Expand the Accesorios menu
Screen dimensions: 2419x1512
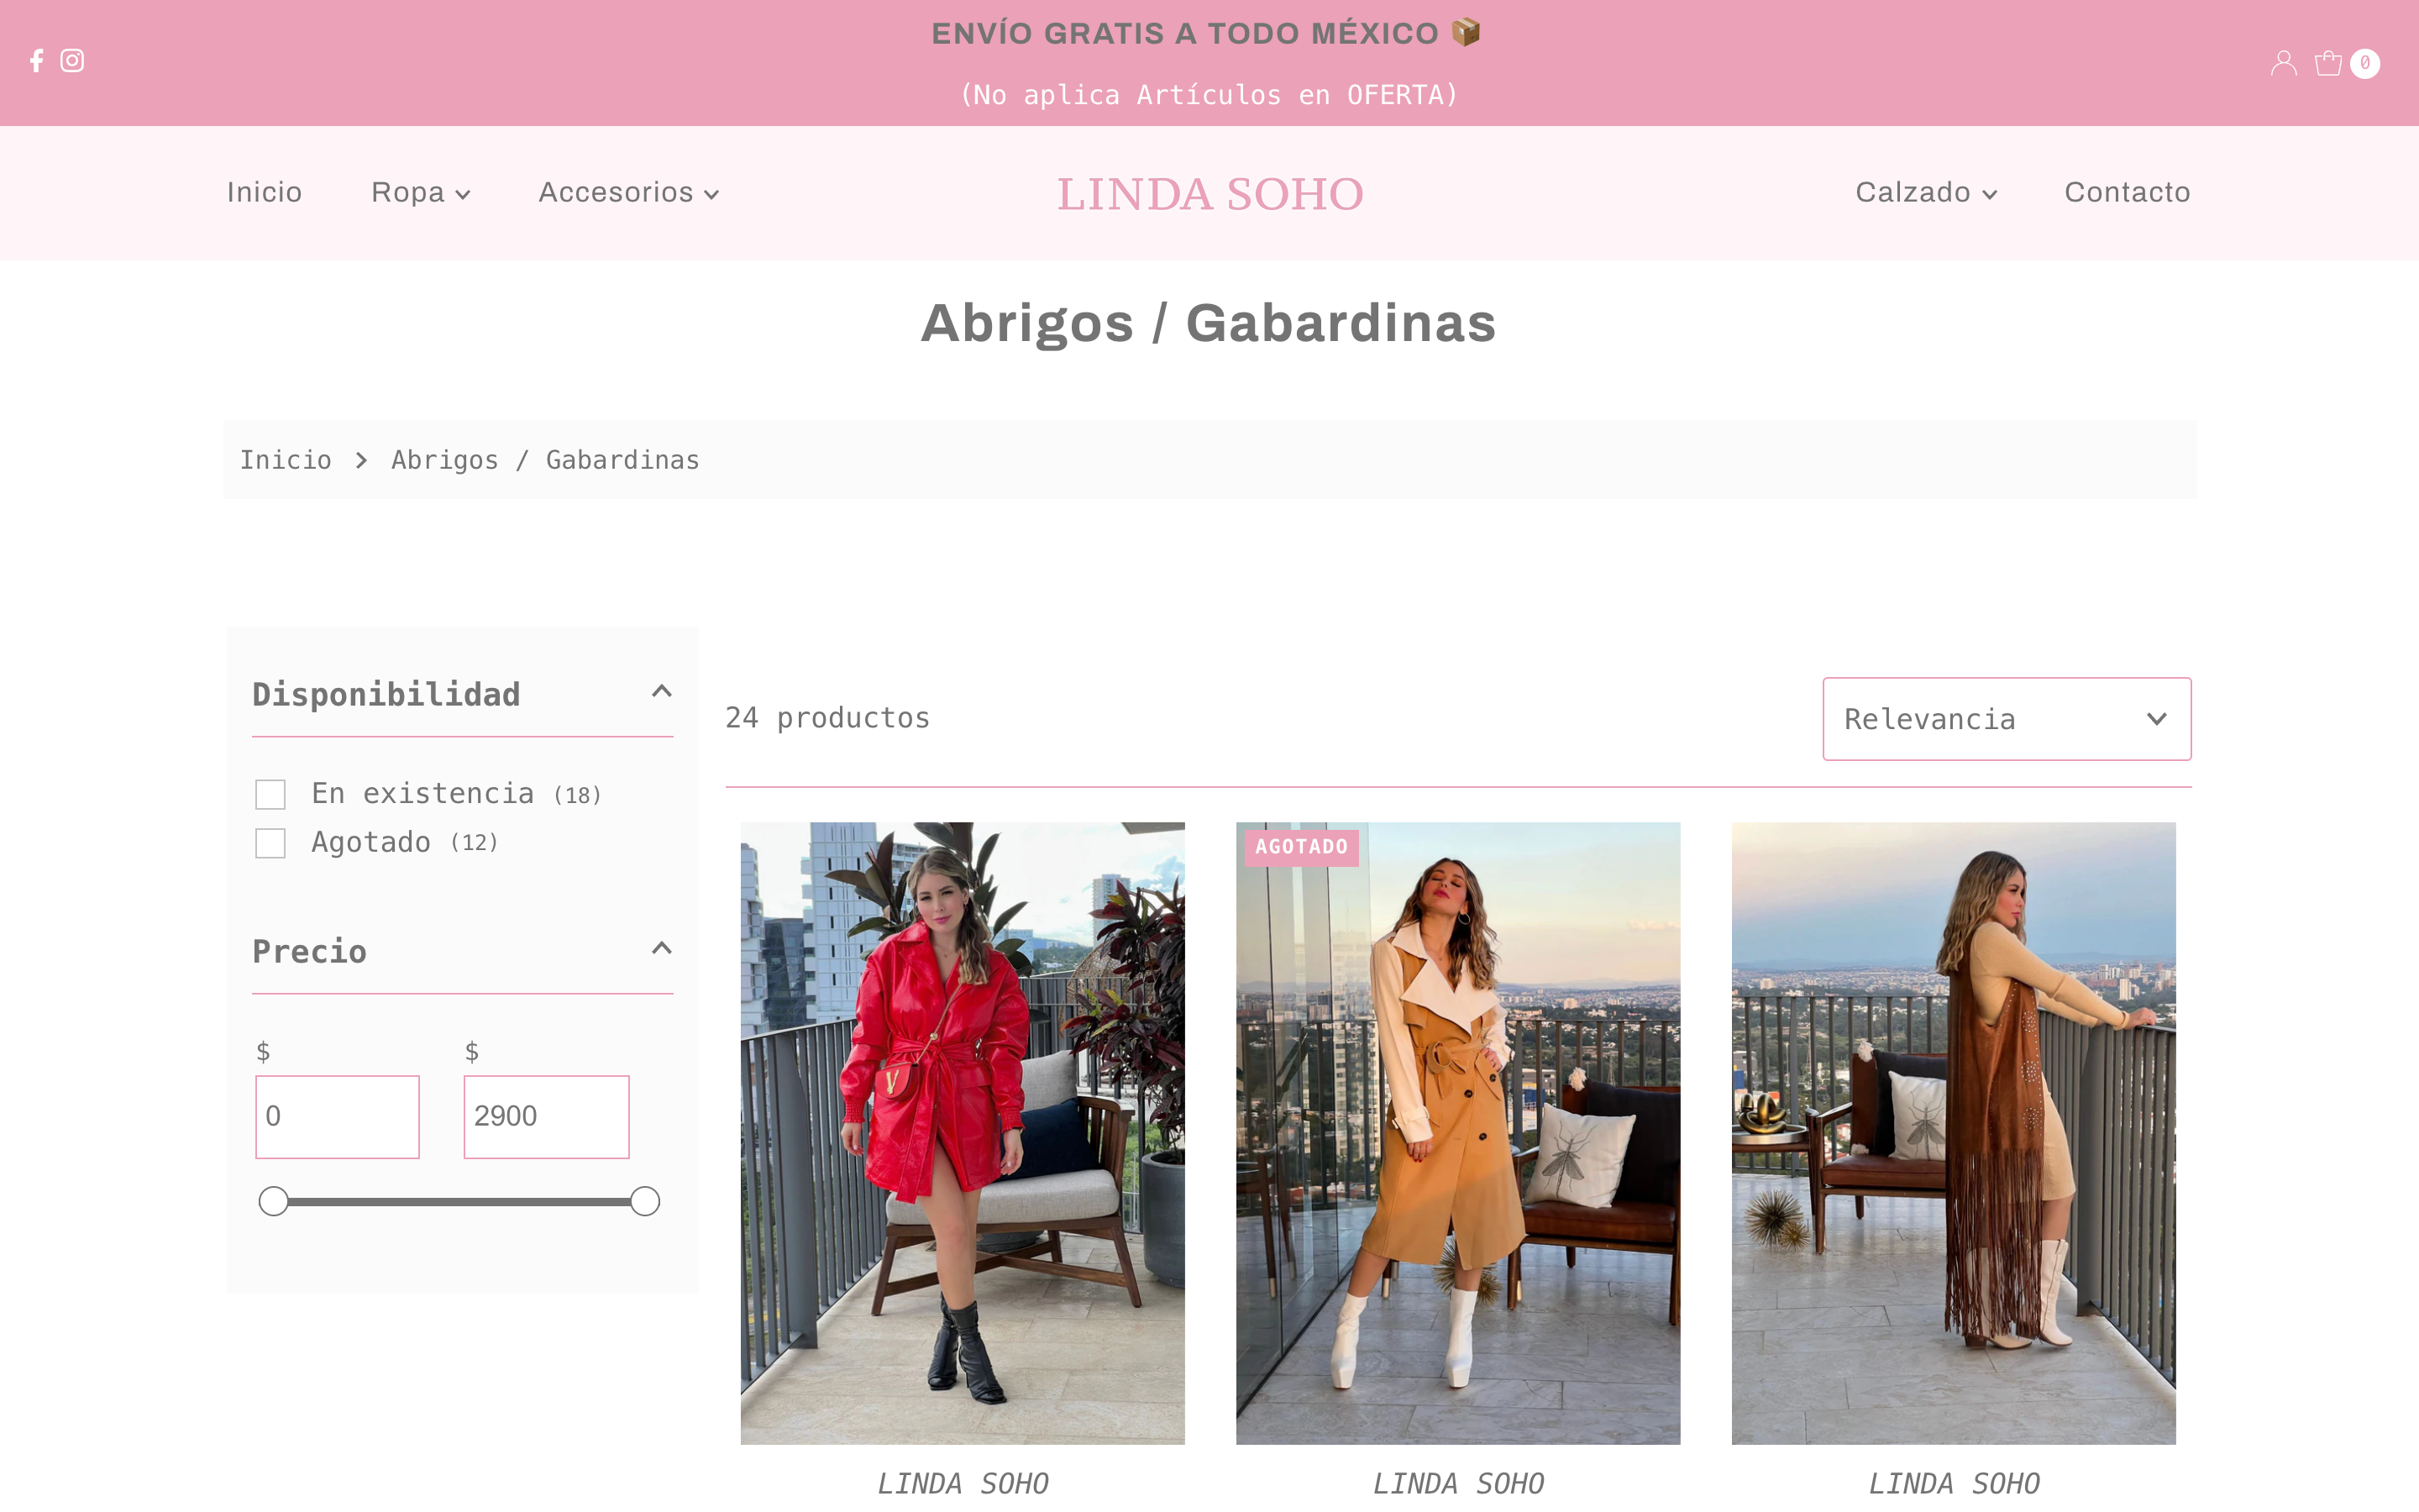pyautogui.click(x=627, y=192)
